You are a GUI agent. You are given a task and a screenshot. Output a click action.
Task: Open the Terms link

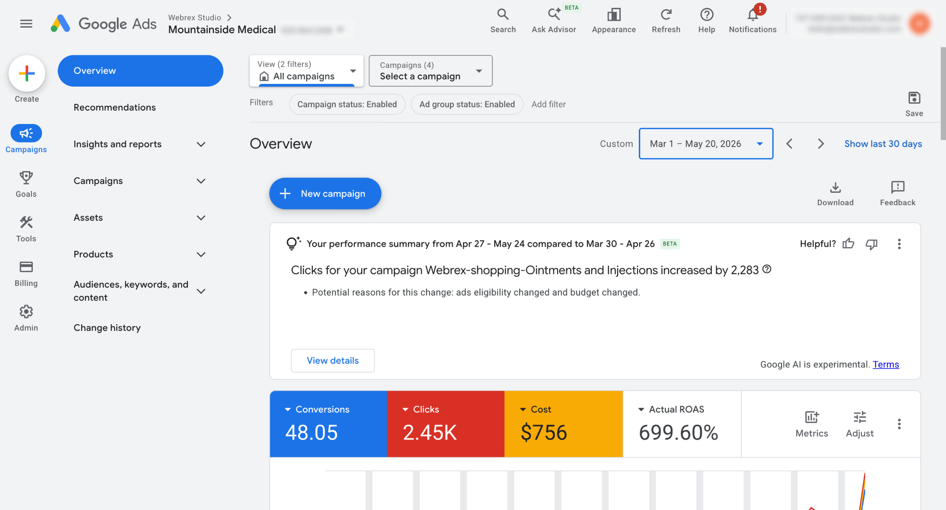tap(885, 365)
